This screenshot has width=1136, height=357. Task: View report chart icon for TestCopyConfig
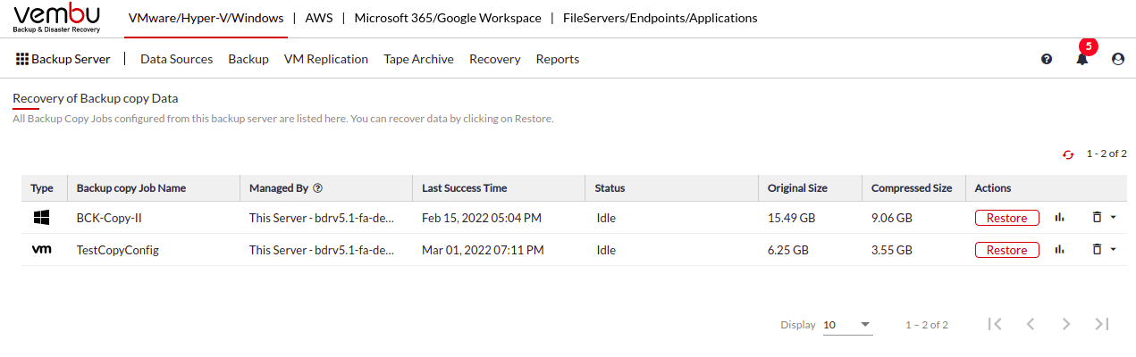point(1061,250)
